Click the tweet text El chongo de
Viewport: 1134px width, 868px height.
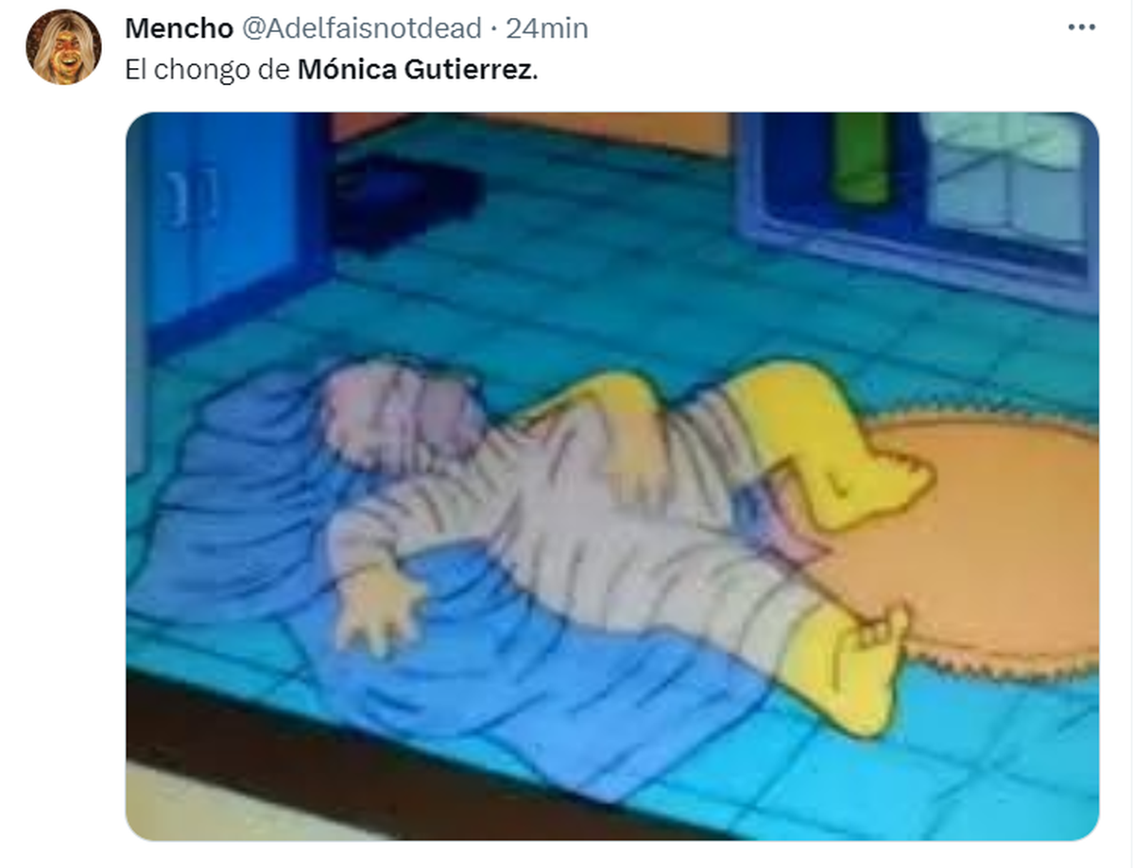coord(208,72)
